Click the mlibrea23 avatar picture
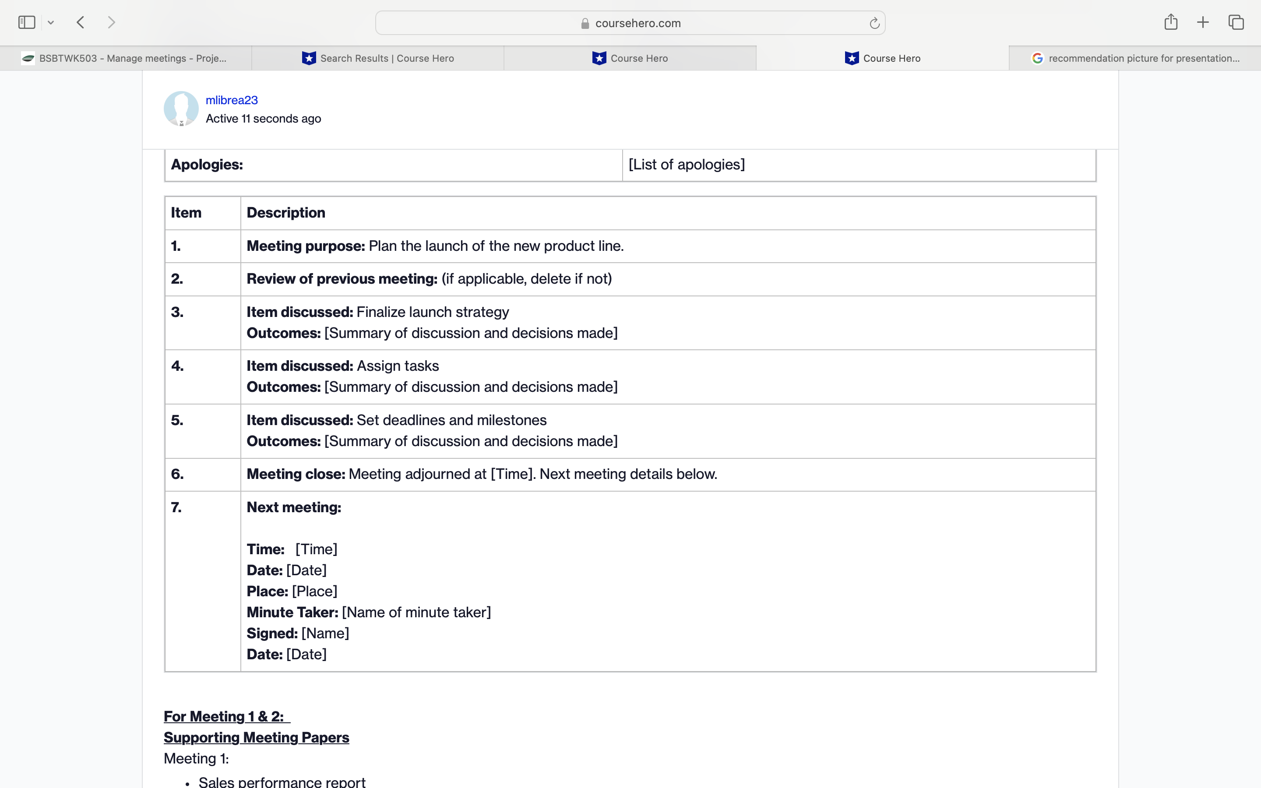Image resolution: width=1261 pixels, height=788 pixels. [181, 109]
